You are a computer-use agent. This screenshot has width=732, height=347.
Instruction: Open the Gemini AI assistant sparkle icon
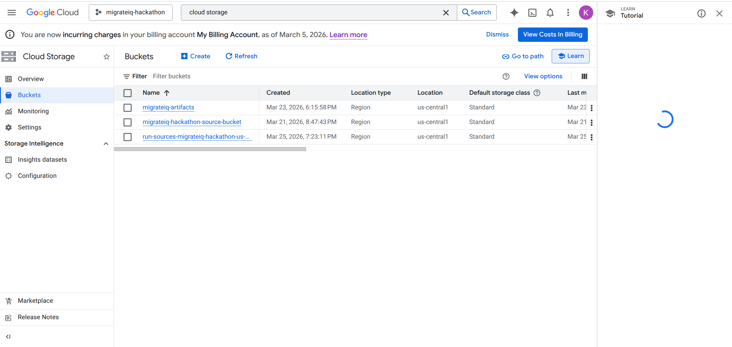[x=514, y=13]
